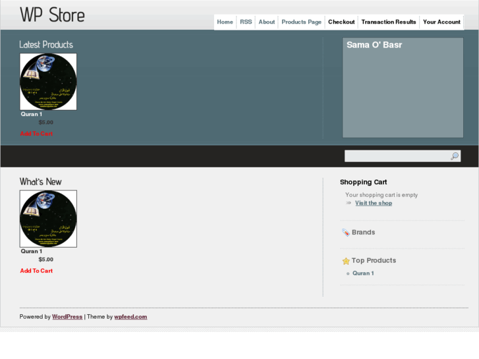
Task: Click the Brands tag icon
Action: [x=345, y=233]
